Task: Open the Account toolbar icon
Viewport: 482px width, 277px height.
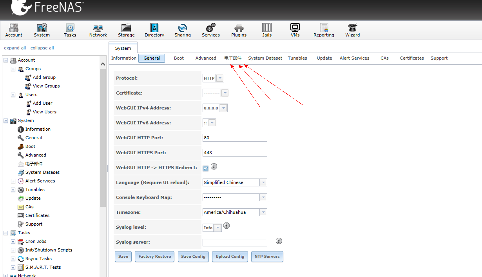Action: click(x=14, y=30)
